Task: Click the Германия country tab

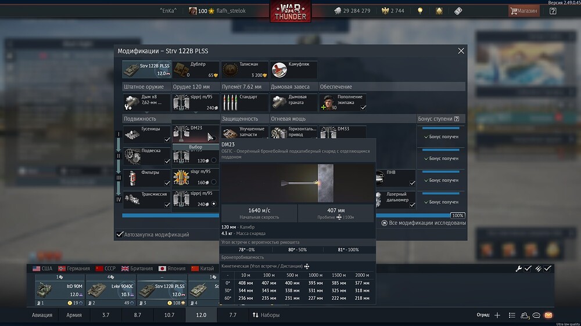Action: [75, 269]
